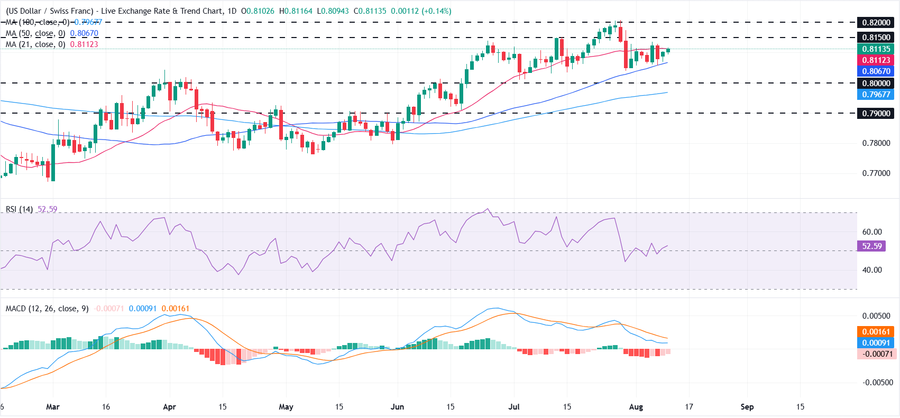Click the daily change 0.00112 (+0.14%) text
The image size is (900, 418).
(x=421, y=11)
